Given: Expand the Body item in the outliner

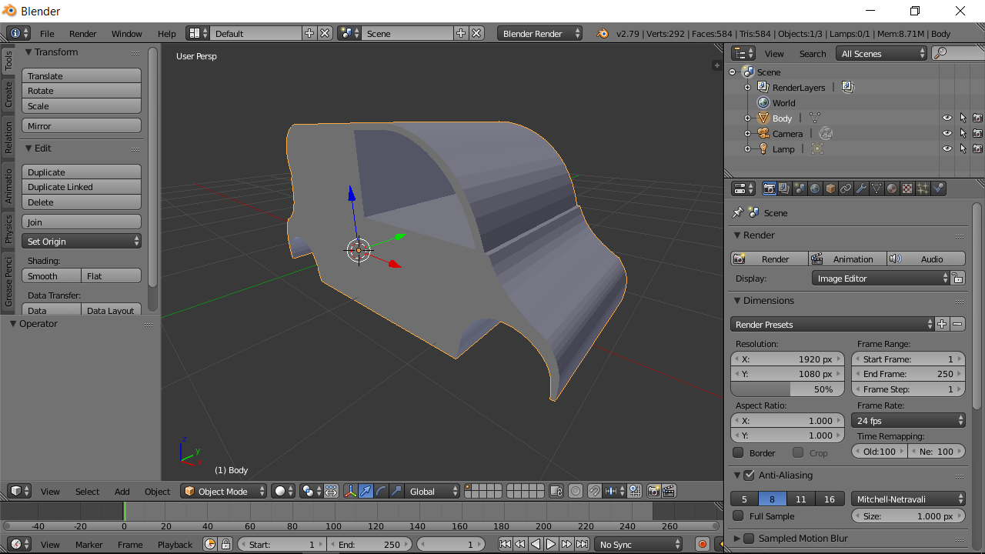Looking at the screenshot, I should pyautogui.click(x=747, y=118).
